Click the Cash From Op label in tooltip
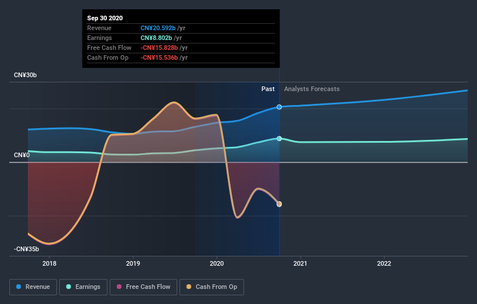477x304 pixels. [x=107, y=57]
